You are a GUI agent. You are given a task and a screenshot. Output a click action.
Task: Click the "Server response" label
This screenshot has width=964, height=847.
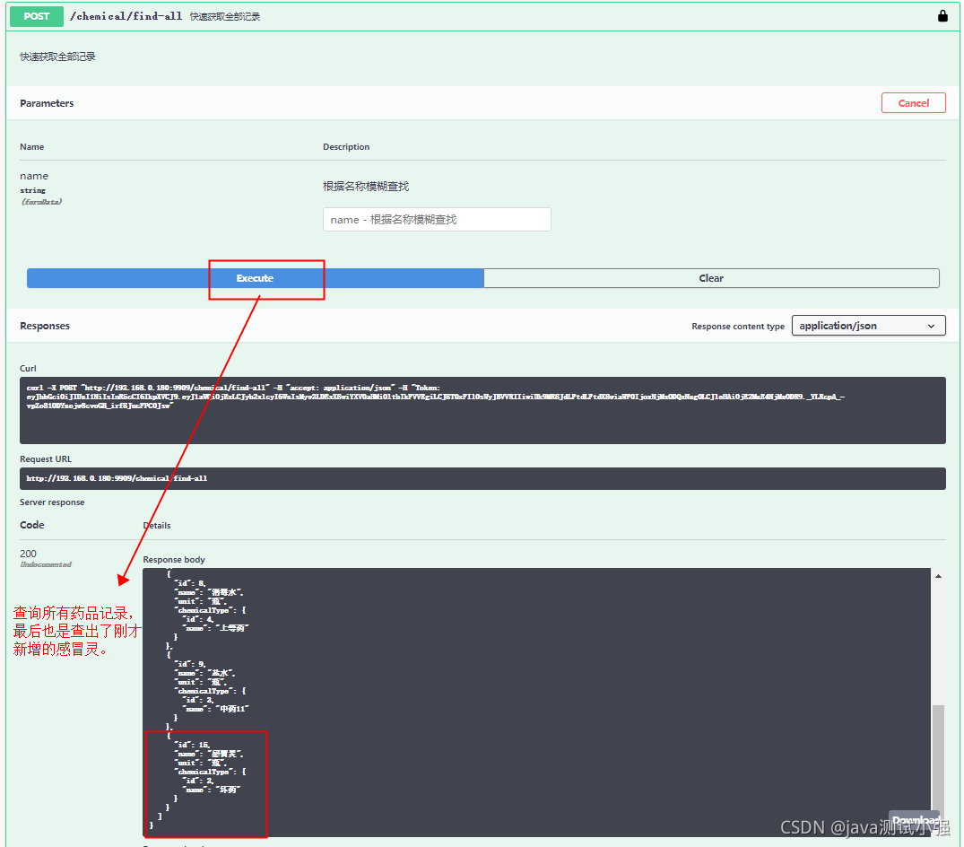(x=52, y=502)
